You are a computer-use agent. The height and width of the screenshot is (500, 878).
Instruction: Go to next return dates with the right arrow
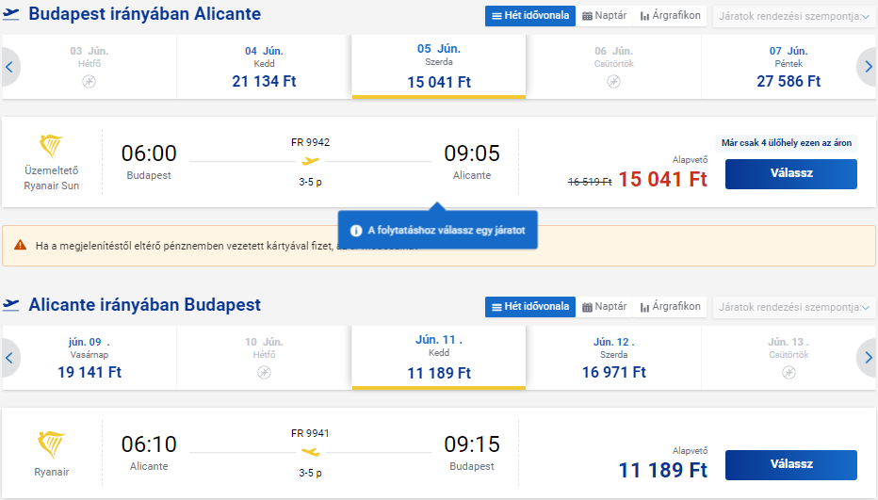pos(868,358)
